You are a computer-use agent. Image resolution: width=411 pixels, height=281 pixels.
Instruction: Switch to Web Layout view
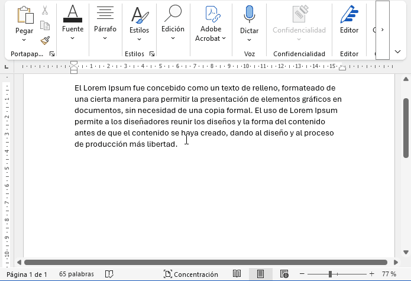[x=284, y=274]
